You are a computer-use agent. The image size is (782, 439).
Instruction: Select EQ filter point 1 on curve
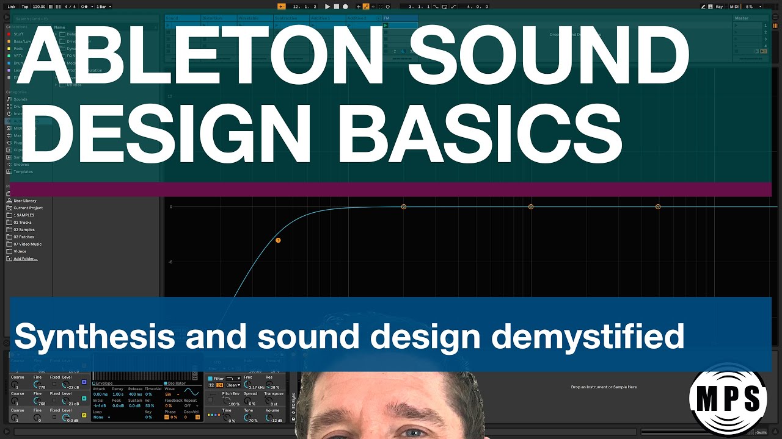pos(278,240)
